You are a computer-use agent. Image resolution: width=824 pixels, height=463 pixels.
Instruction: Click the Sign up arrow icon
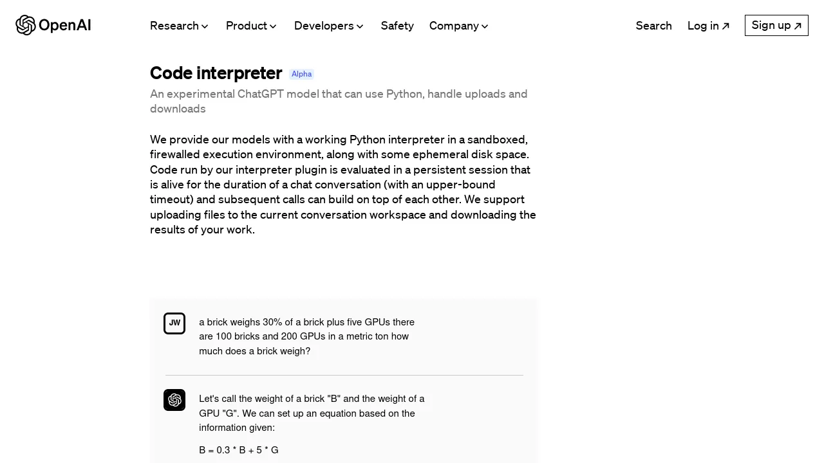point(798,26)
